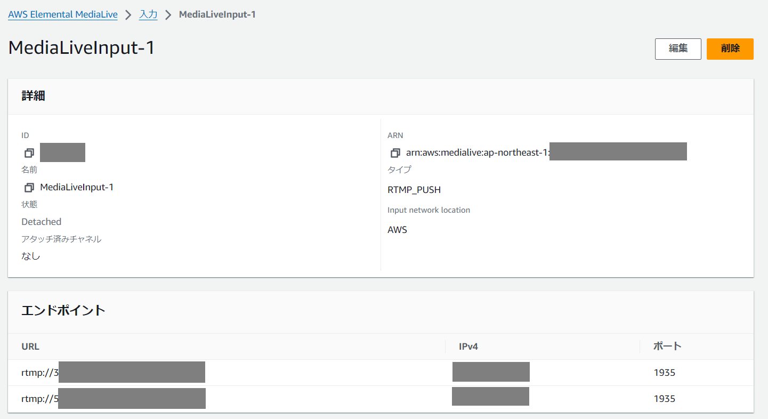Viewport: 768px width, 419px height.
Task: Click the URL column header
Action: [30, 347]
